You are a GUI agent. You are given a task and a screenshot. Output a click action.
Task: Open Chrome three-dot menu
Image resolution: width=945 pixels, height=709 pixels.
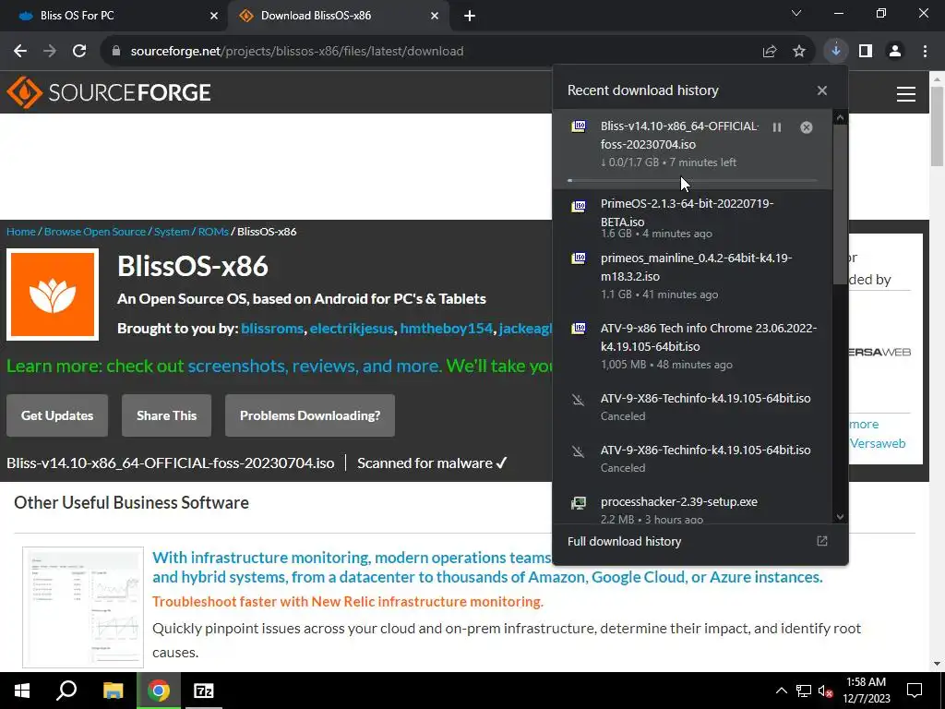coord(925,52)
